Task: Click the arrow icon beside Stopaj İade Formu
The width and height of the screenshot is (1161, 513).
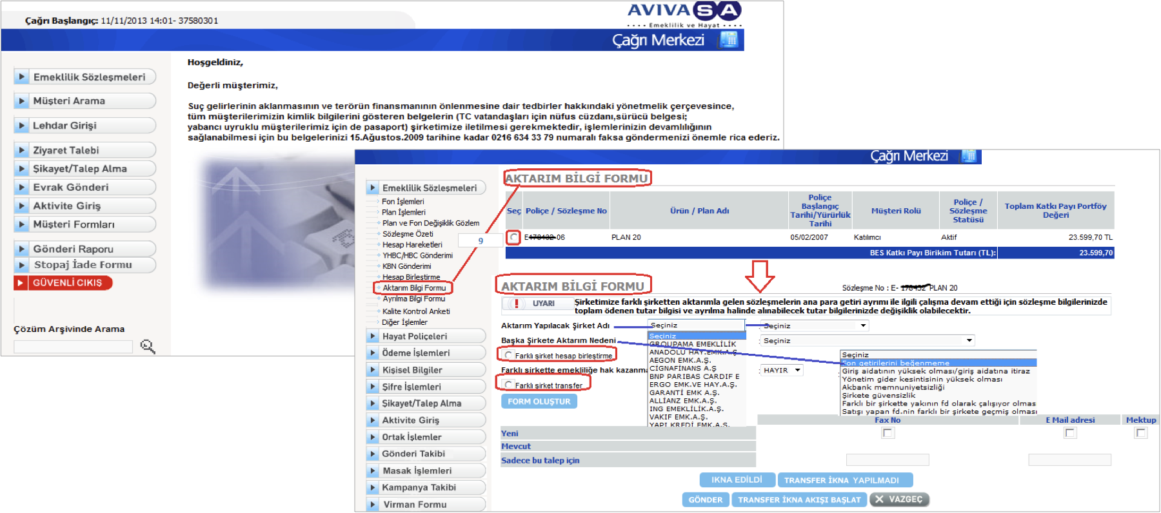Action: [21, 265]
